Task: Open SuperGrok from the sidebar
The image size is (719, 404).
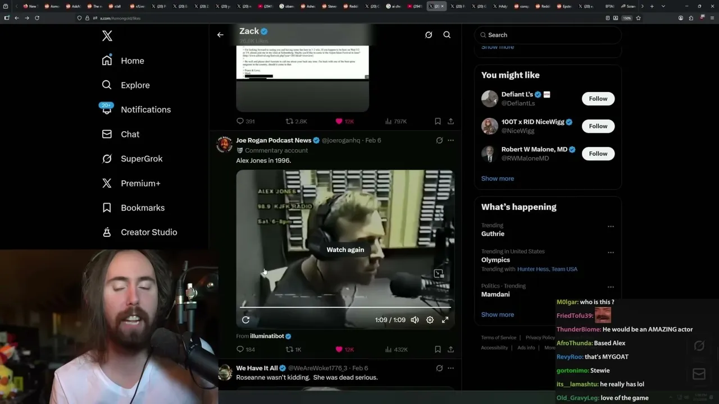Action: point(132,159)
